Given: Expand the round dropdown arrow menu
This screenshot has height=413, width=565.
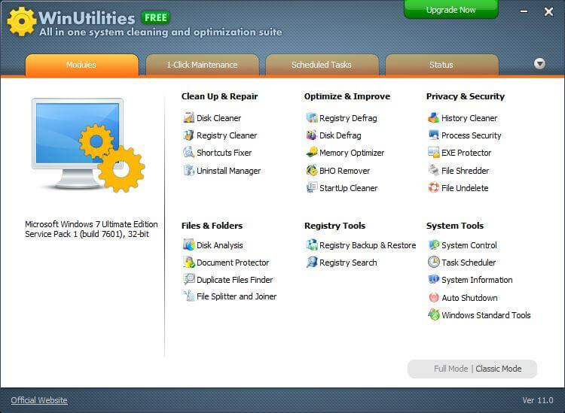Looking at the screenshot, I should 539,64.
